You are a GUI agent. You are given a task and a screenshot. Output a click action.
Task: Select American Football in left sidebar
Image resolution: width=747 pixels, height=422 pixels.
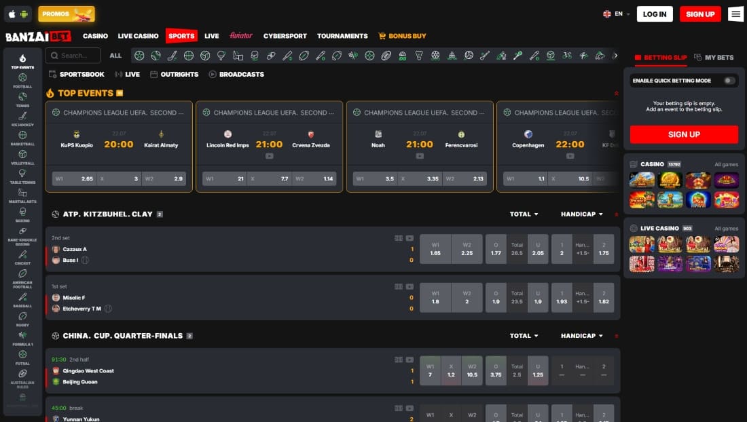22,279
